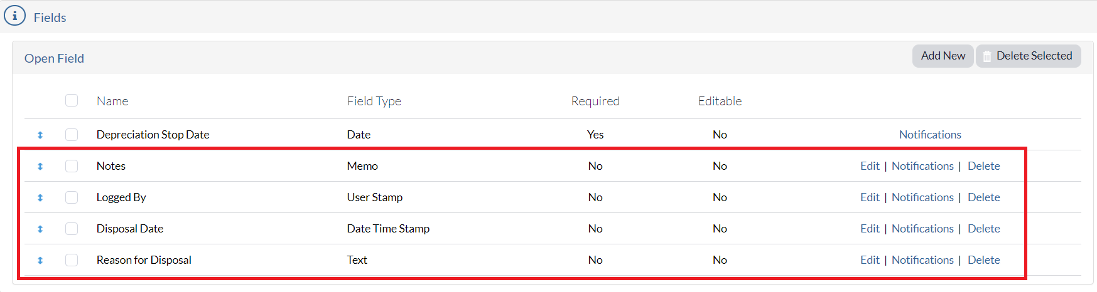Edit the Notes field
Screen dimensions: 1097x292
(870, 166)
